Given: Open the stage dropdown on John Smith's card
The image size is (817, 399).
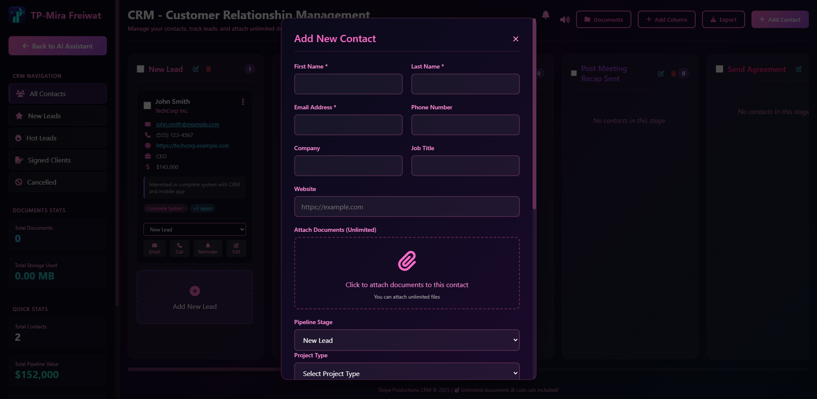Looking at the screenshot, I should [195, 229].
